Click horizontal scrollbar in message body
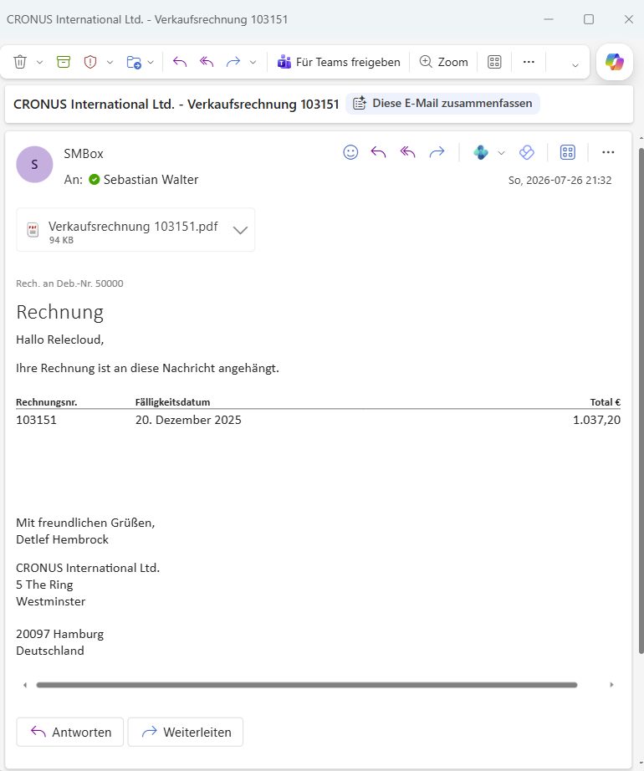644x771 pixels. coord(307,685)
